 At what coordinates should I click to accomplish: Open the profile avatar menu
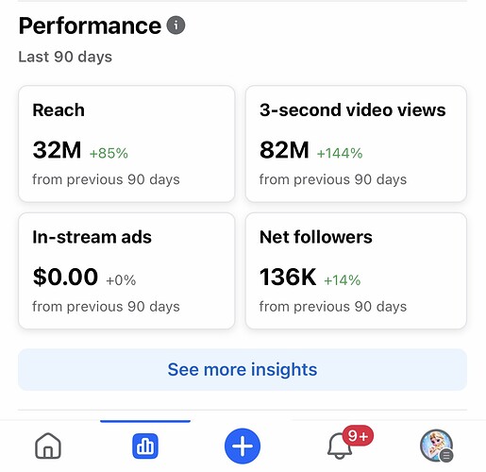click(436, 446)
